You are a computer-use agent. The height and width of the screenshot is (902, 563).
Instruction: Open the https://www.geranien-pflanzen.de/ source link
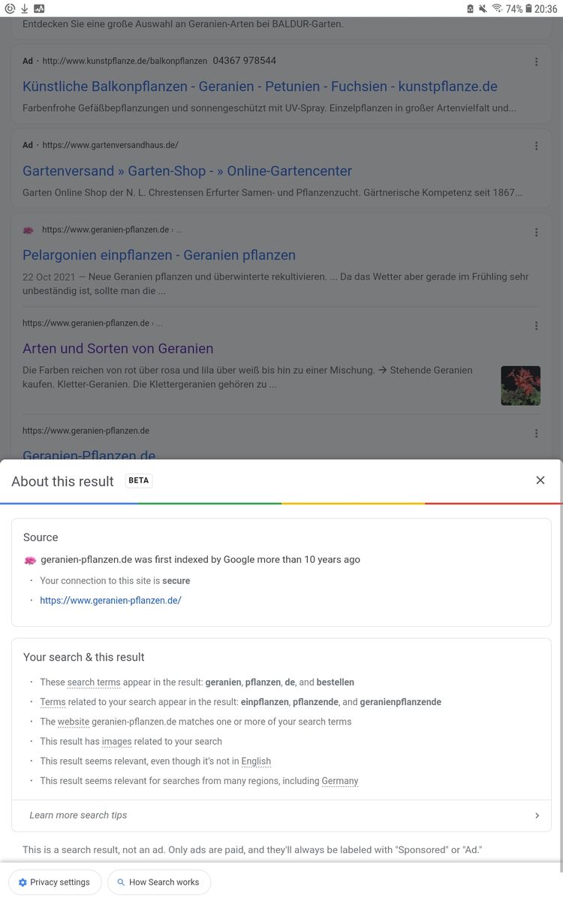click(x=110, y=600)
